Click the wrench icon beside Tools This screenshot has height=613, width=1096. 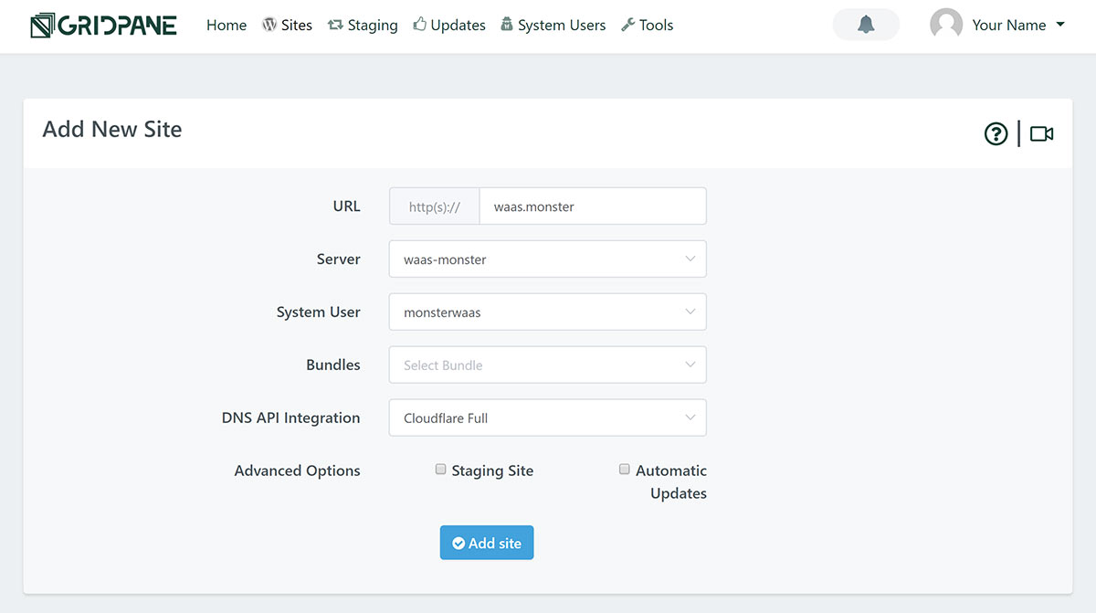point(627,25)
